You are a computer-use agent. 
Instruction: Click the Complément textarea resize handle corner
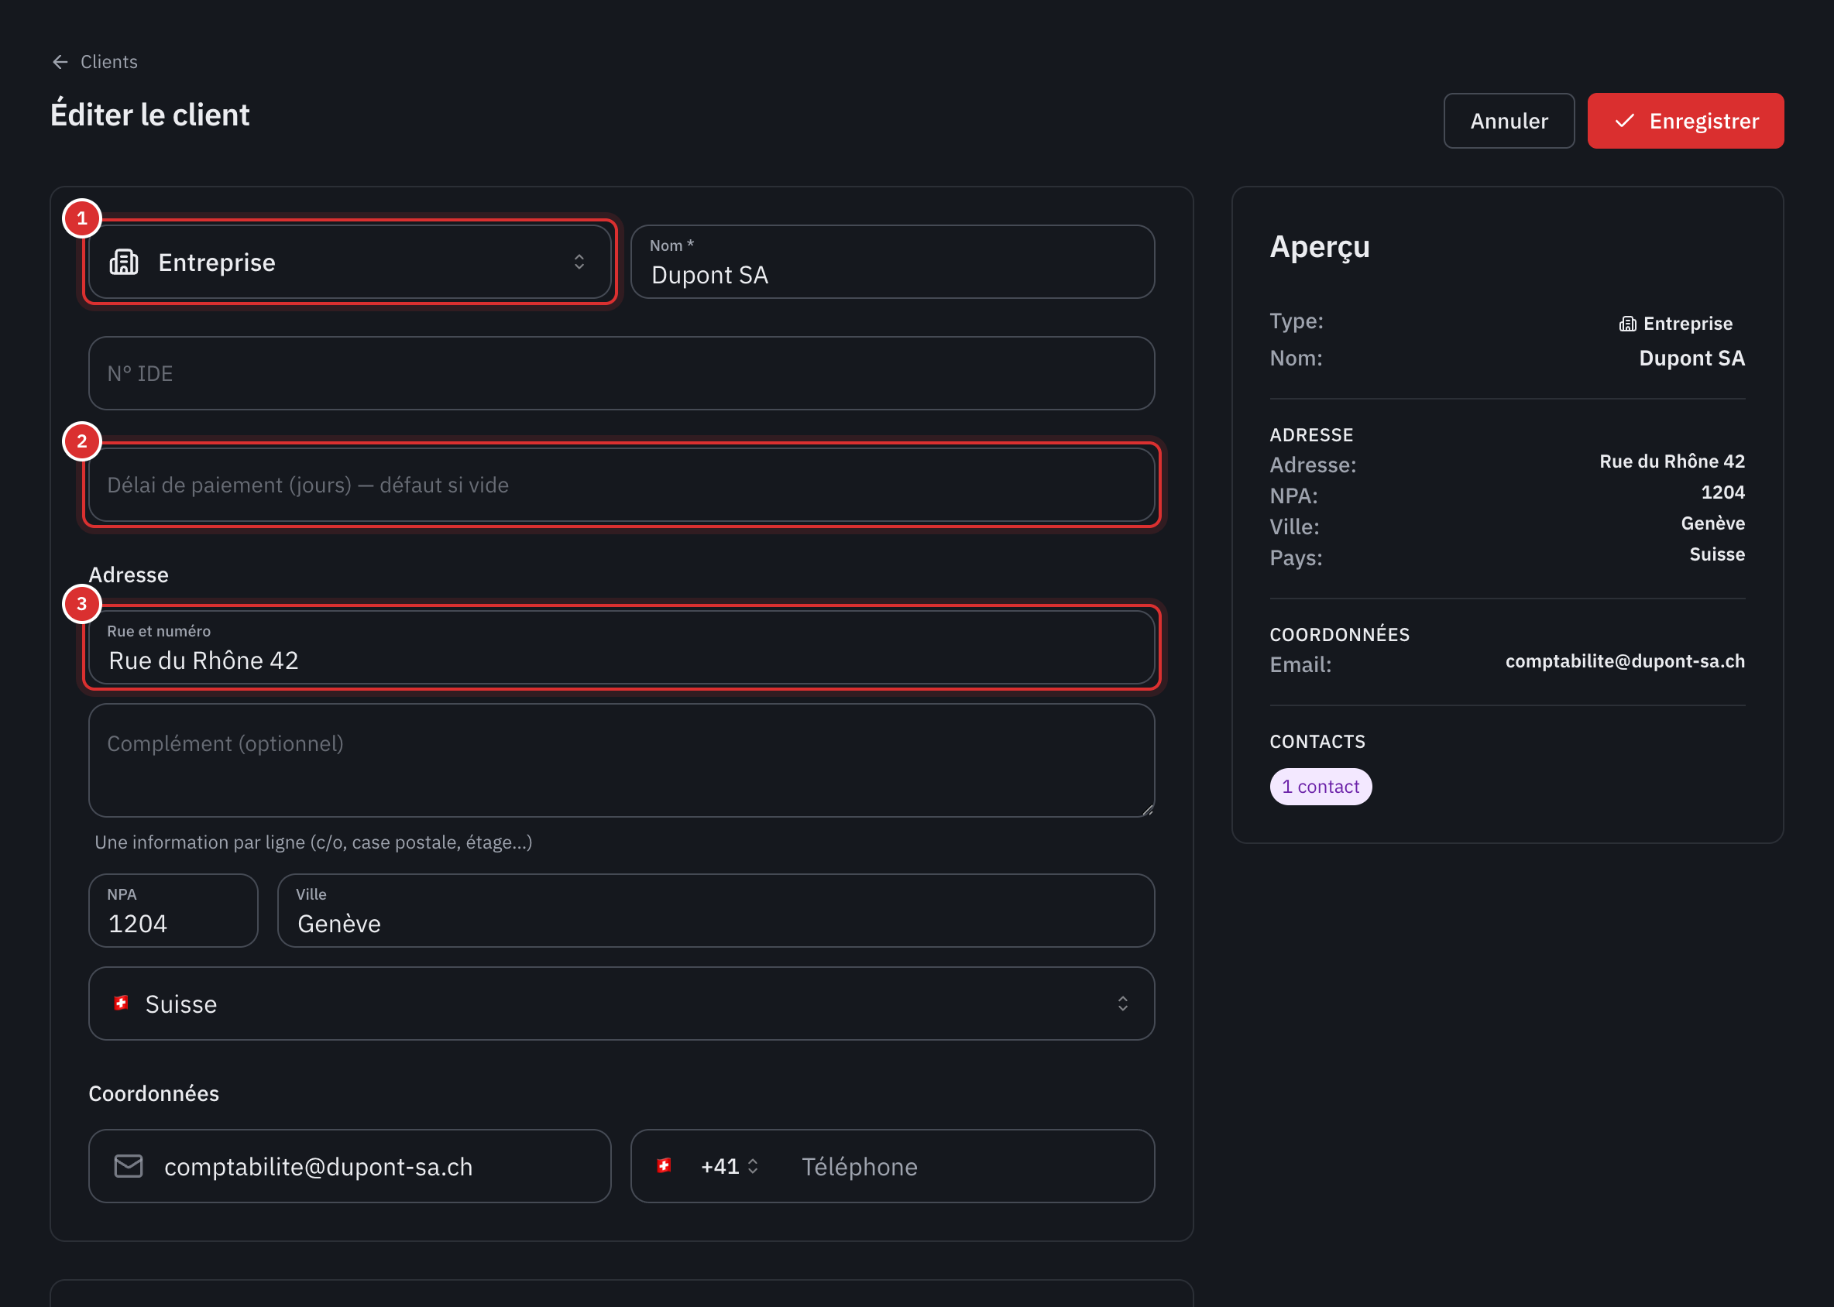(x=1147, y=811)
